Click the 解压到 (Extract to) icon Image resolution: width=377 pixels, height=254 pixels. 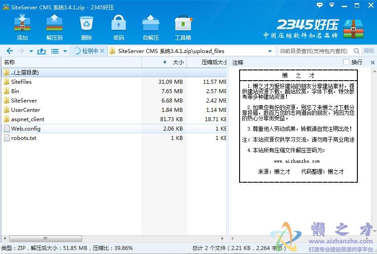tap(54, 27)
